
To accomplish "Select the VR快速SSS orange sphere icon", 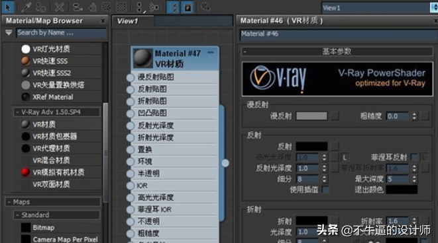I will (26, 61).
